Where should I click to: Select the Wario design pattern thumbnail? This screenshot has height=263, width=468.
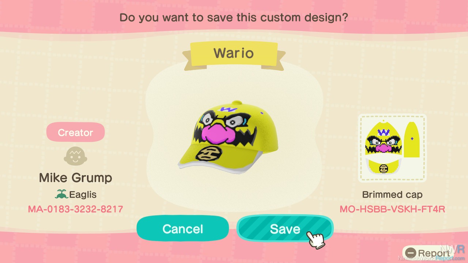392,148
